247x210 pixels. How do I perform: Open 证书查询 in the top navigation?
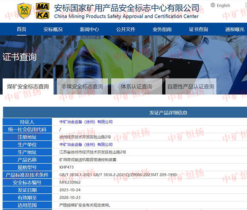[198, 29]
